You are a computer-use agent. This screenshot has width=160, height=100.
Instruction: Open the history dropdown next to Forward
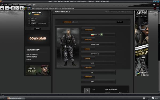pyautogui.click(x=10, y=8)
